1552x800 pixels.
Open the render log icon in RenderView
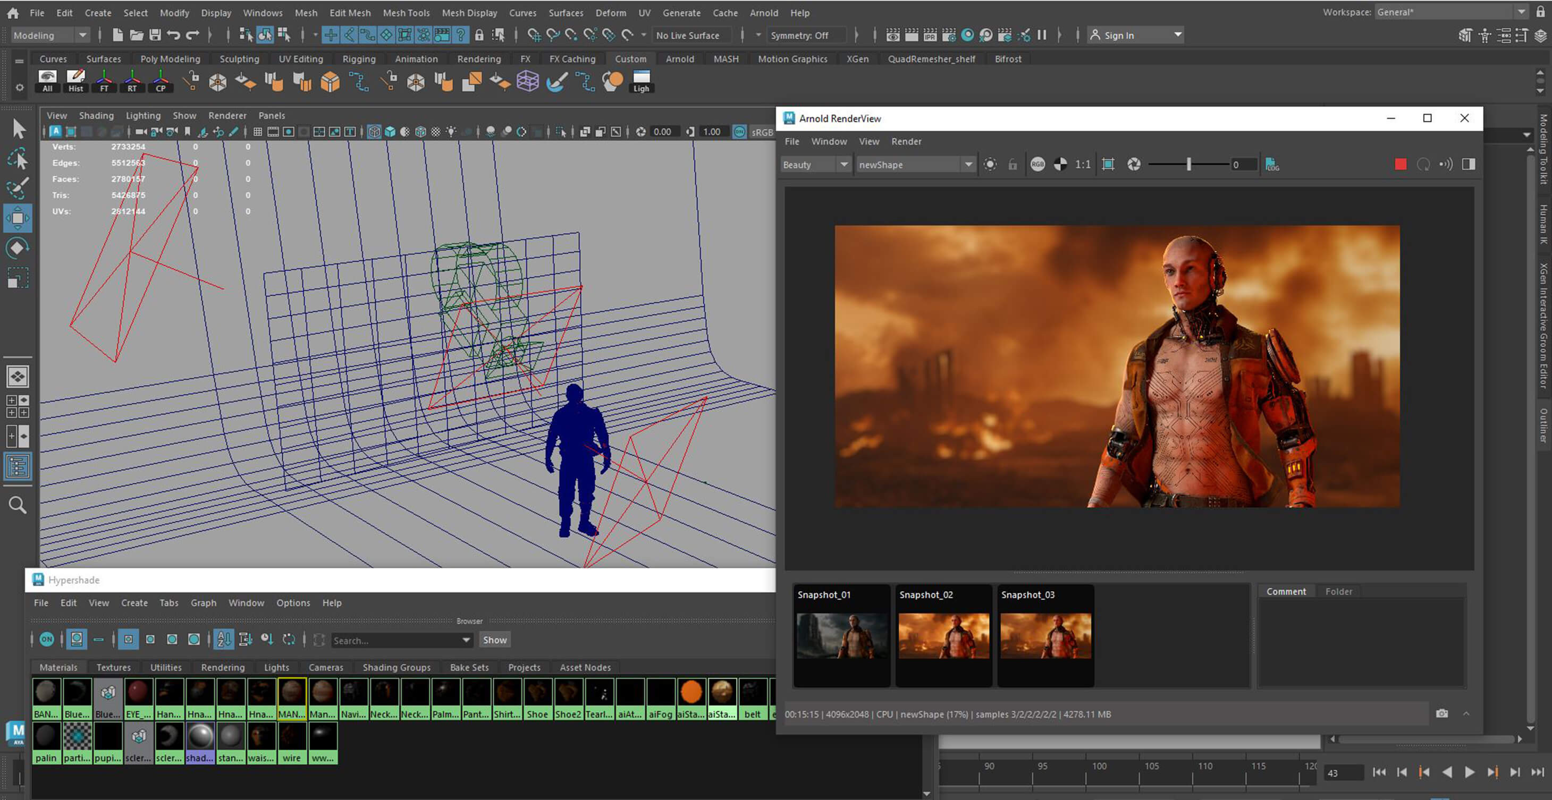[x=1272, y=164]
